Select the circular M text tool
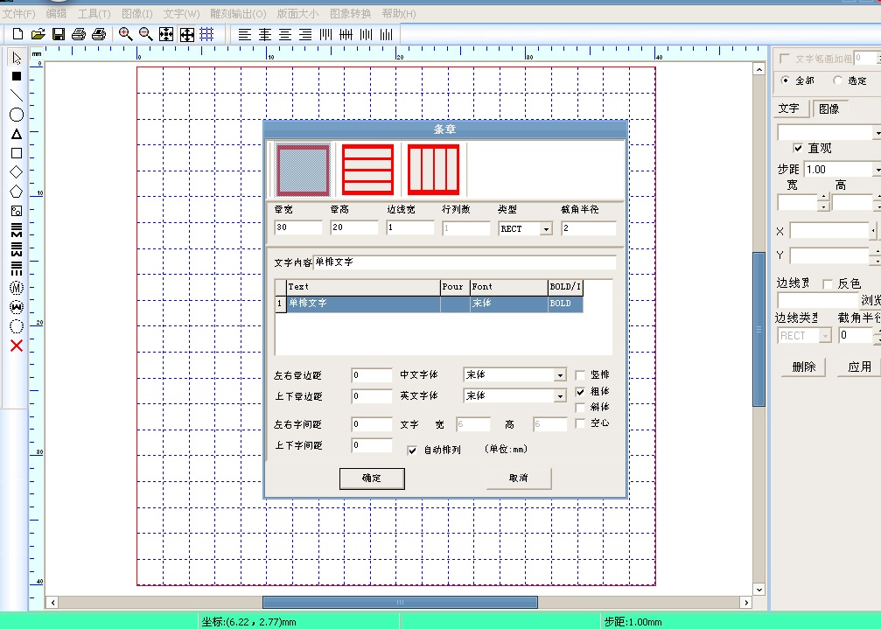 pos(17,288)
